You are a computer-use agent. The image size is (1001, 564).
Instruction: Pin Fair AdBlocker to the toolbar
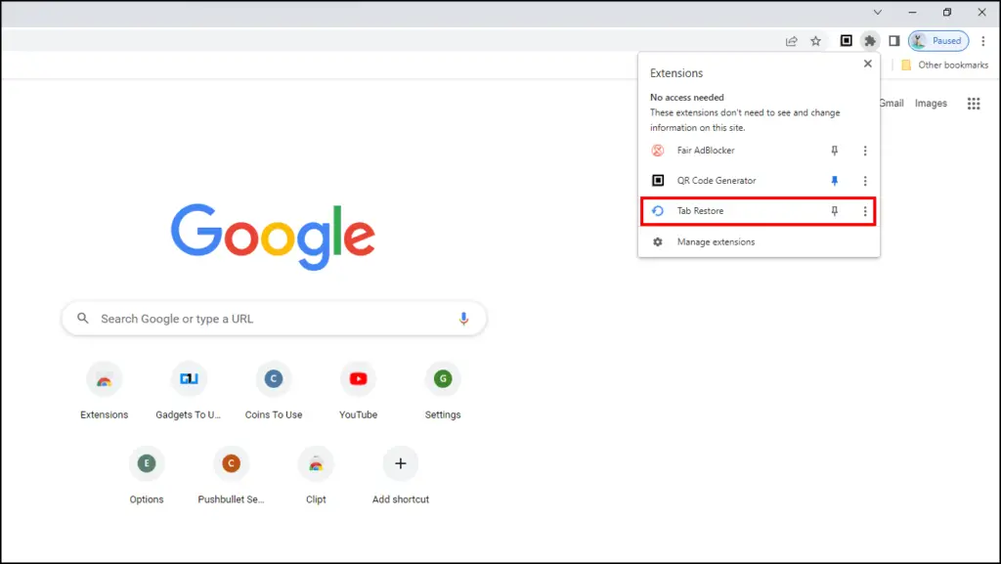click(835, 151)
